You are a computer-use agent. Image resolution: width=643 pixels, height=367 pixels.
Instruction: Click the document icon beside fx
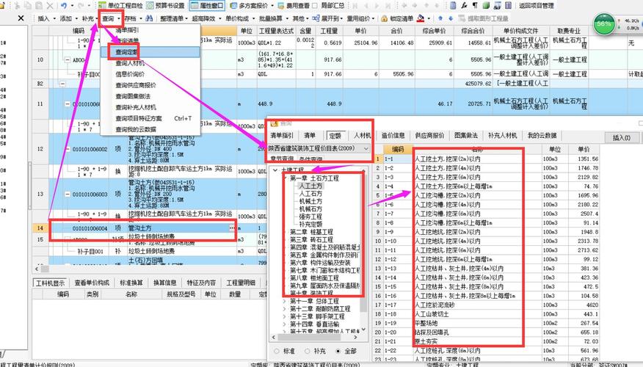click(x=453, y=5)
